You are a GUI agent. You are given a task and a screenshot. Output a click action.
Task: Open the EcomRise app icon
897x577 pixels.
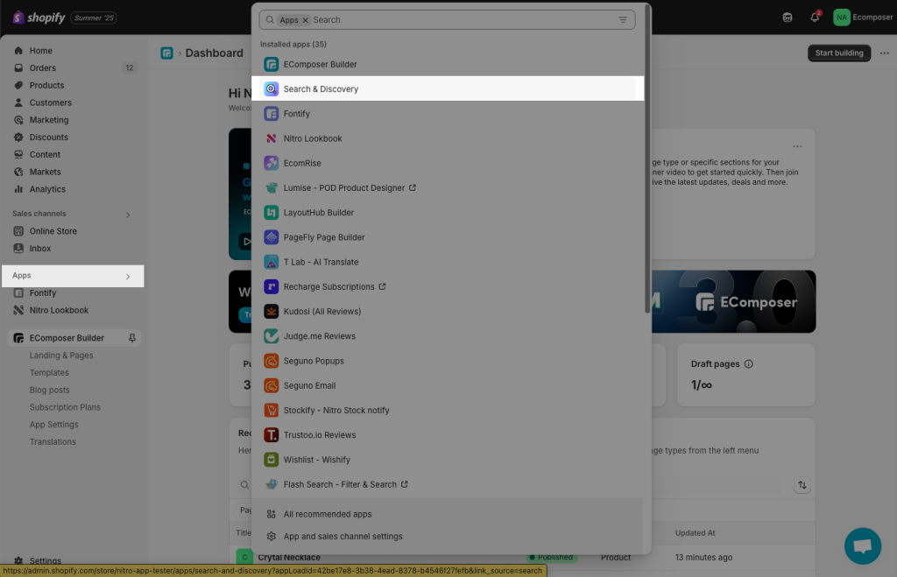tap(272, 163)
